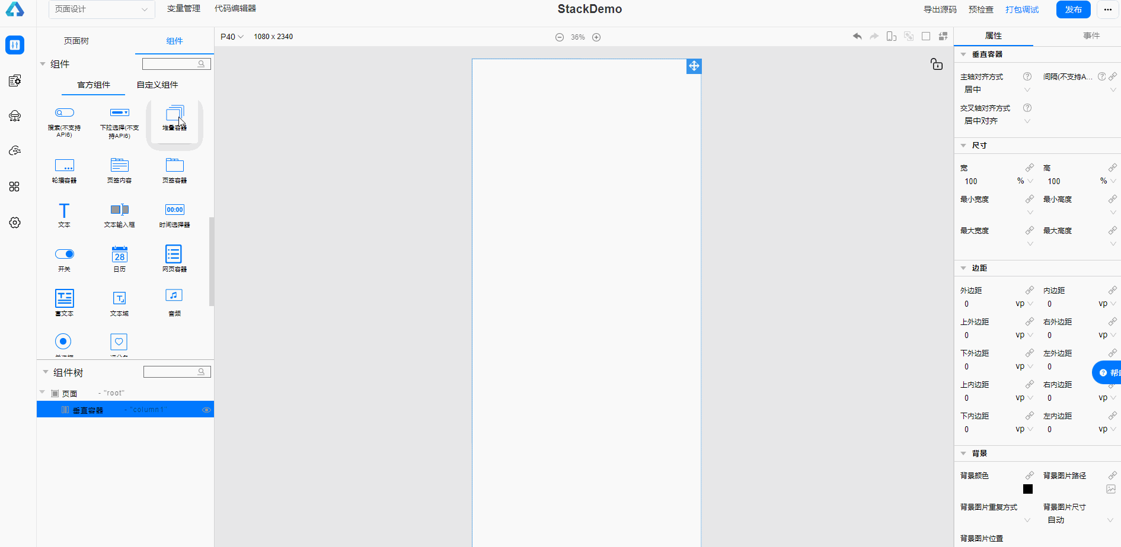Choose the web container (网页容器) component
The image size is (1121, 547).
(x=174, y=259)
